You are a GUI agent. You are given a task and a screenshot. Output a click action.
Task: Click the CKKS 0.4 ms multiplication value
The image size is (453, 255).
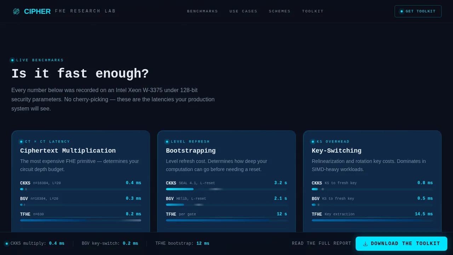pos(133,183)
